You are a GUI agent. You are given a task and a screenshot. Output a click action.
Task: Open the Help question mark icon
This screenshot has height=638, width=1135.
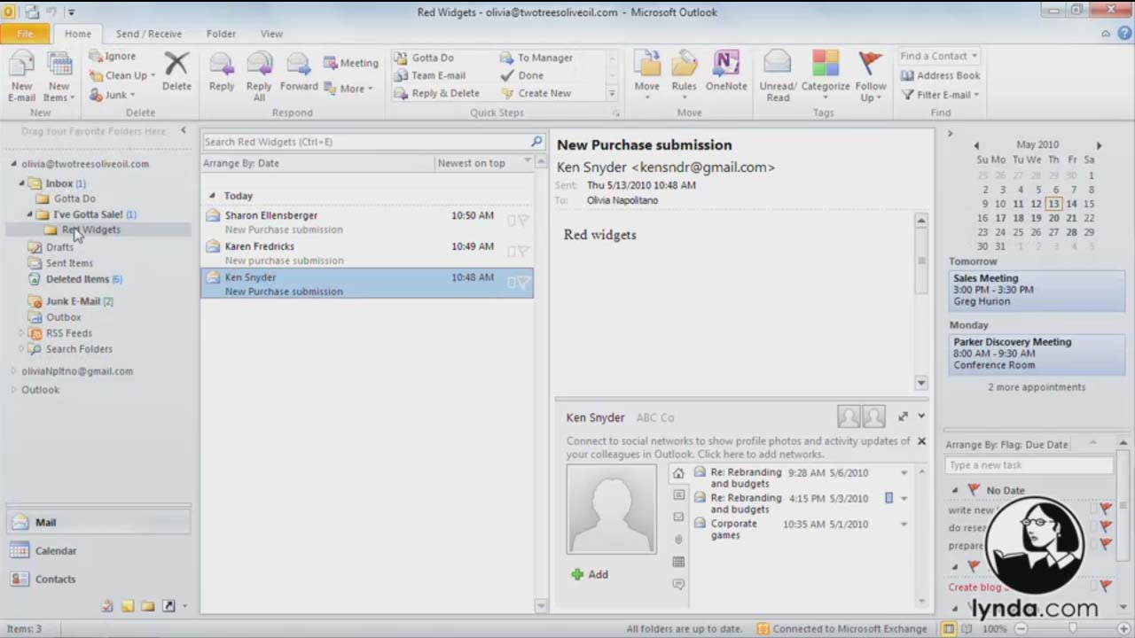pyautogui.click(x=1124, y=34)
